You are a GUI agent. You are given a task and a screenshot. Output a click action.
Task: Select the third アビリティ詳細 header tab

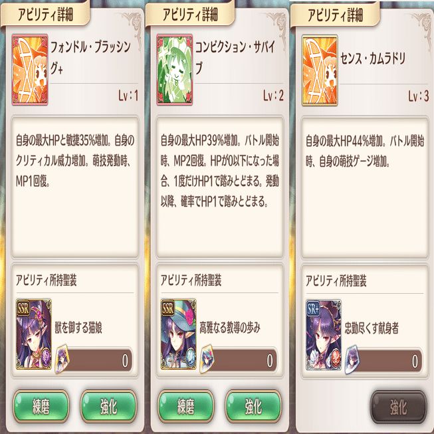pyautogui.click(x=335, y=15)
